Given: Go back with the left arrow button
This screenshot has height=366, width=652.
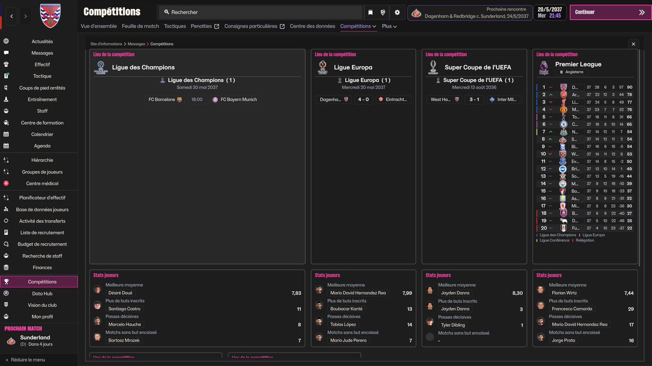Looking at the screenshot, I should point(12,16).
